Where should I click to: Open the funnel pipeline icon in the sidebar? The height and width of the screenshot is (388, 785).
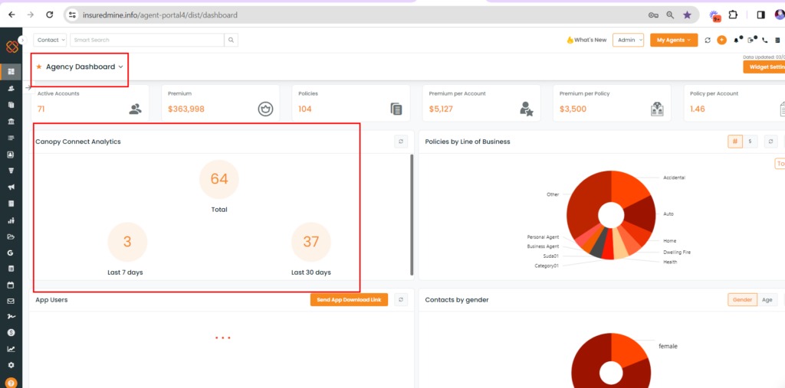(11, 171)
